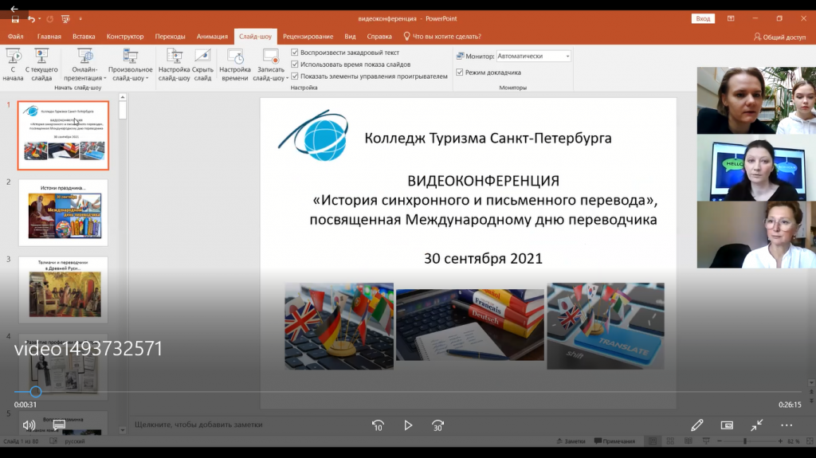
Task: Click the pencil edit icon in player
Action: click(x=696, y=425)
